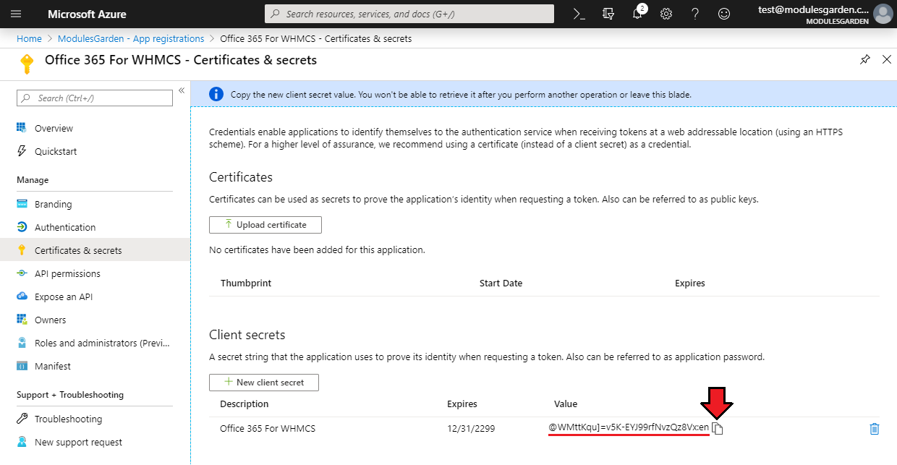Click the Overview icon in the sidebar
897x465 pixels.
click(x=22, y=128)
